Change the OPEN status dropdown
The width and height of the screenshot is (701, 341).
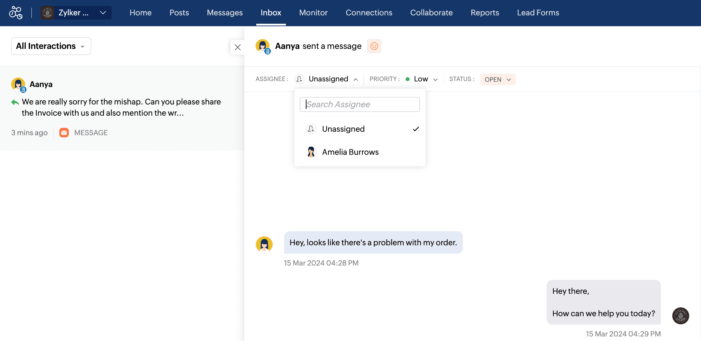tap(498, 79)
